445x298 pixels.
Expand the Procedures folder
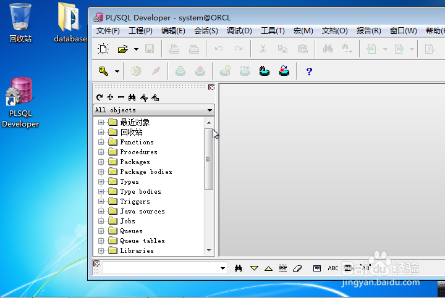click(x=101, y=152)
